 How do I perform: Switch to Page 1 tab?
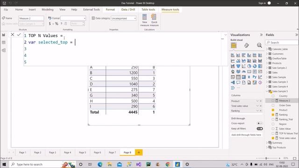pos(23,153)
